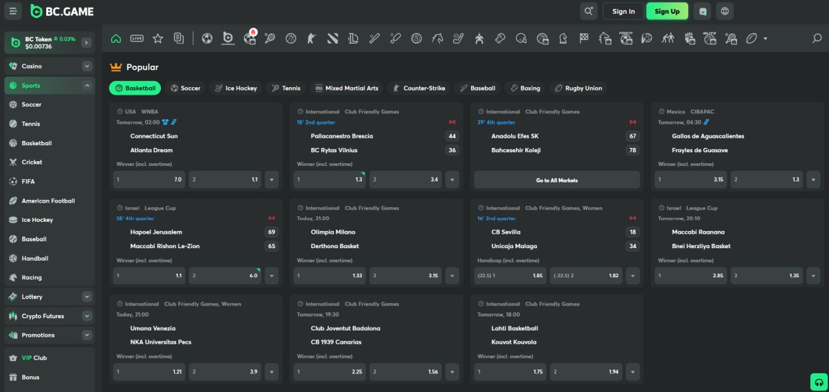This screenshot has width=829, height=392.
Task: Select the chess knight icon
Action: (x=563, y=38)
